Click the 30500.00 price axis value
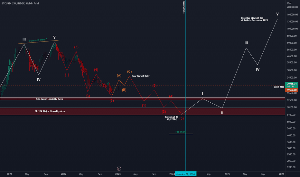The height and width of the screenshot is (177, 300). (x=292, y=70)
